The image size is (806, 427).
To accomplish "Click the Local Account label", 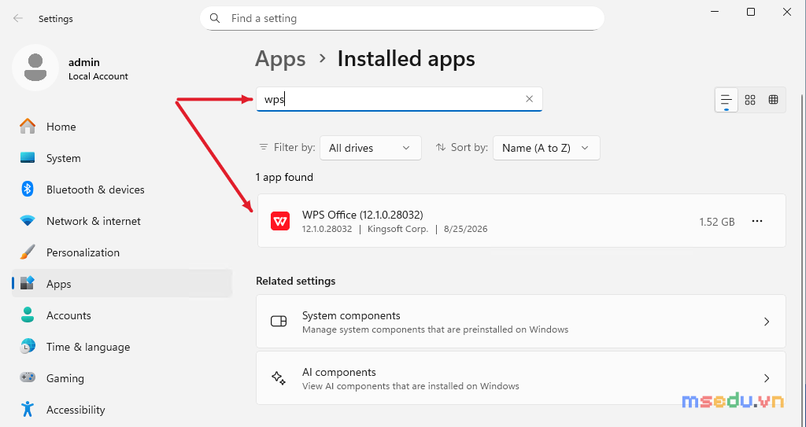I will (98, 76).
